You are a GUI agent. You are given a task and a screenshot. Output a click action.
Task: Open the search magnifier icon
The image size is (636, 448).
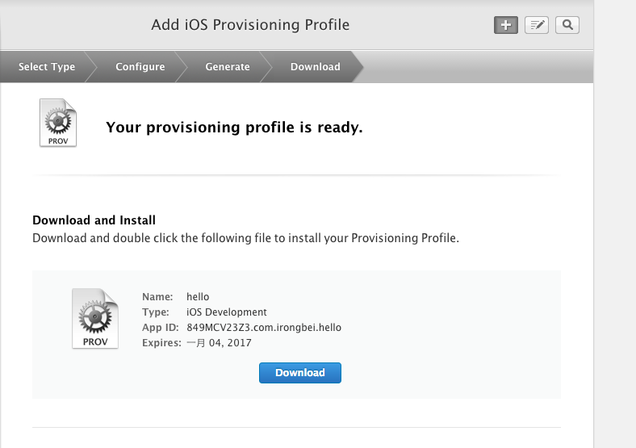click(x=567, y=25)
